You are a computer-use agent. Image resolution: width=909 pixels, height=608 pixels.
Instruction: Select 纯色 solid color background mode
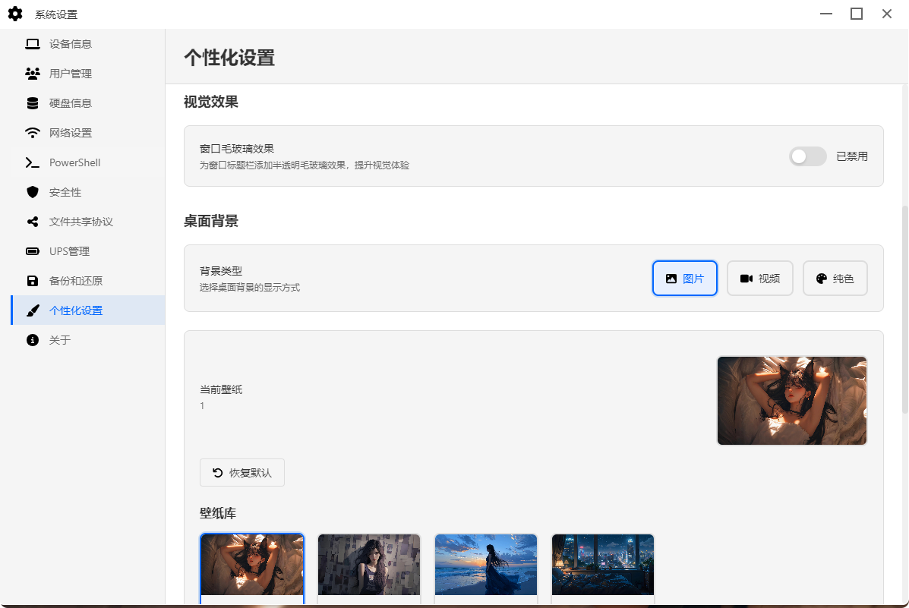tap(835, 278)
